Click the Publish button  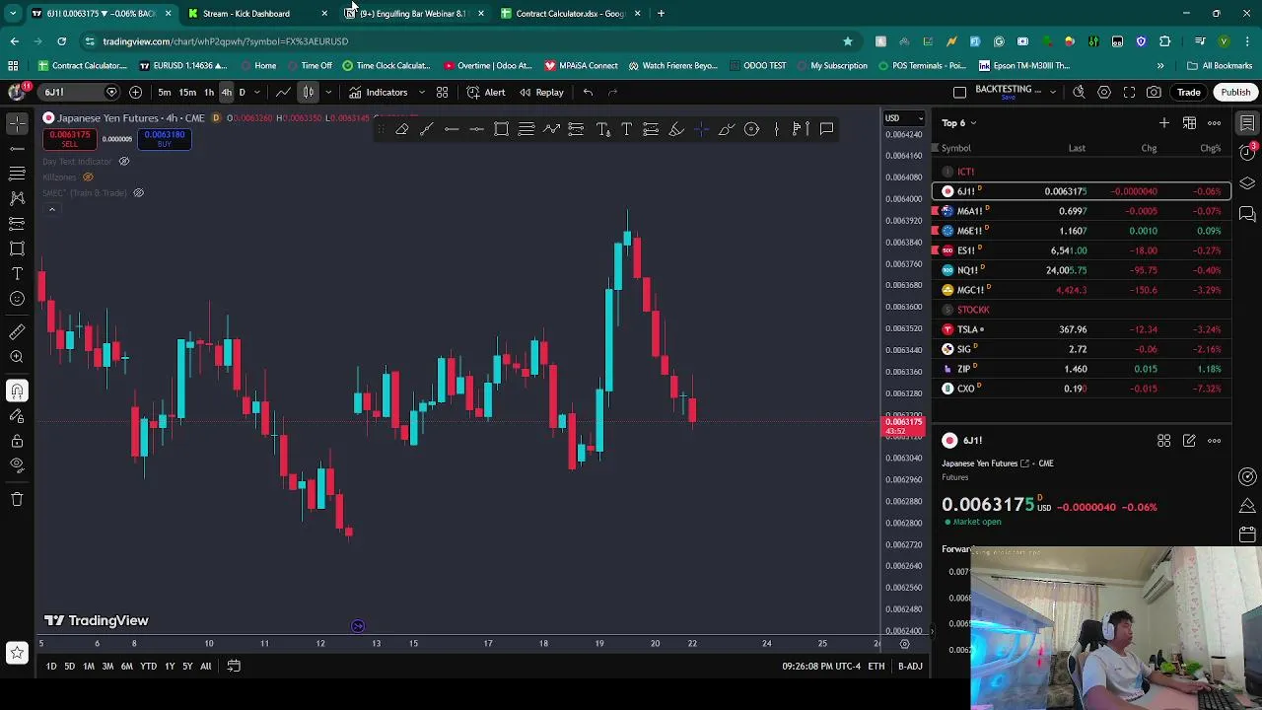pos(1235,92)
